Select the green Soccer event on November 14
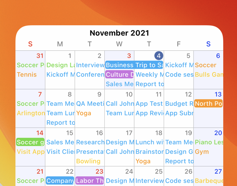 [x=30, y=142]
